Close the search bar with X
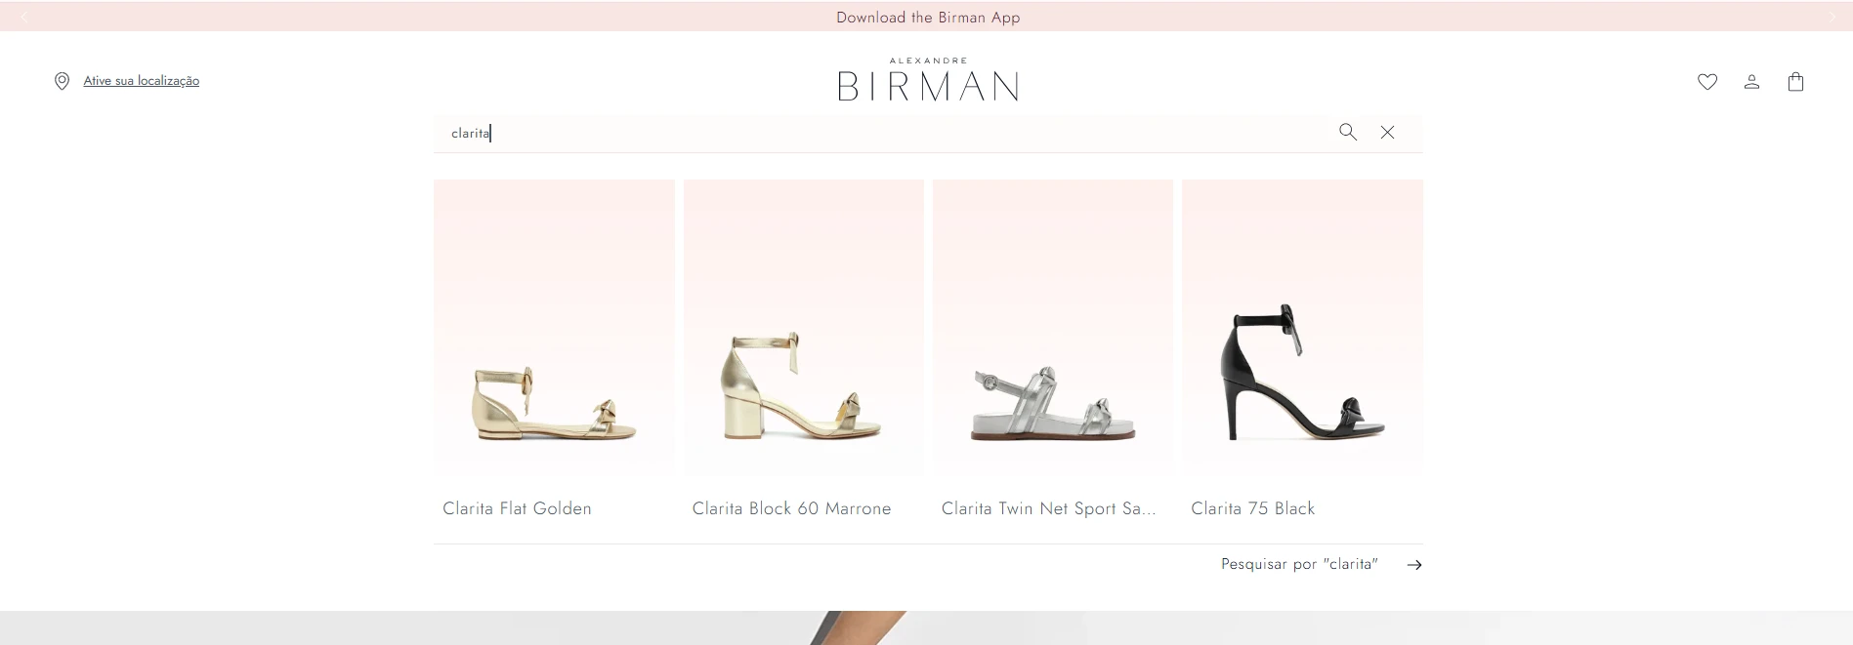Screen dimensions: 1853x645 1387,132
